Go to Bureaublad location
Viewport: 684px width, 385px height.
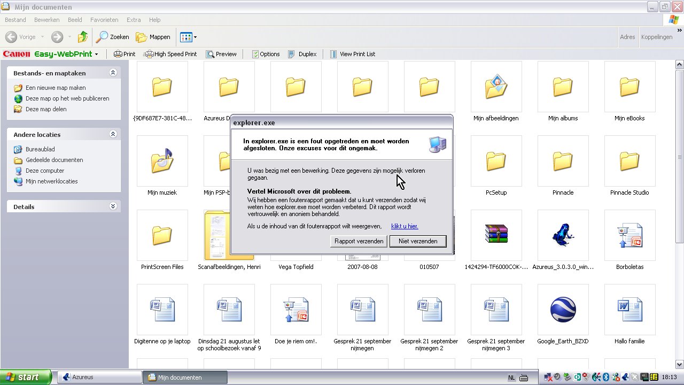(40, 149)
